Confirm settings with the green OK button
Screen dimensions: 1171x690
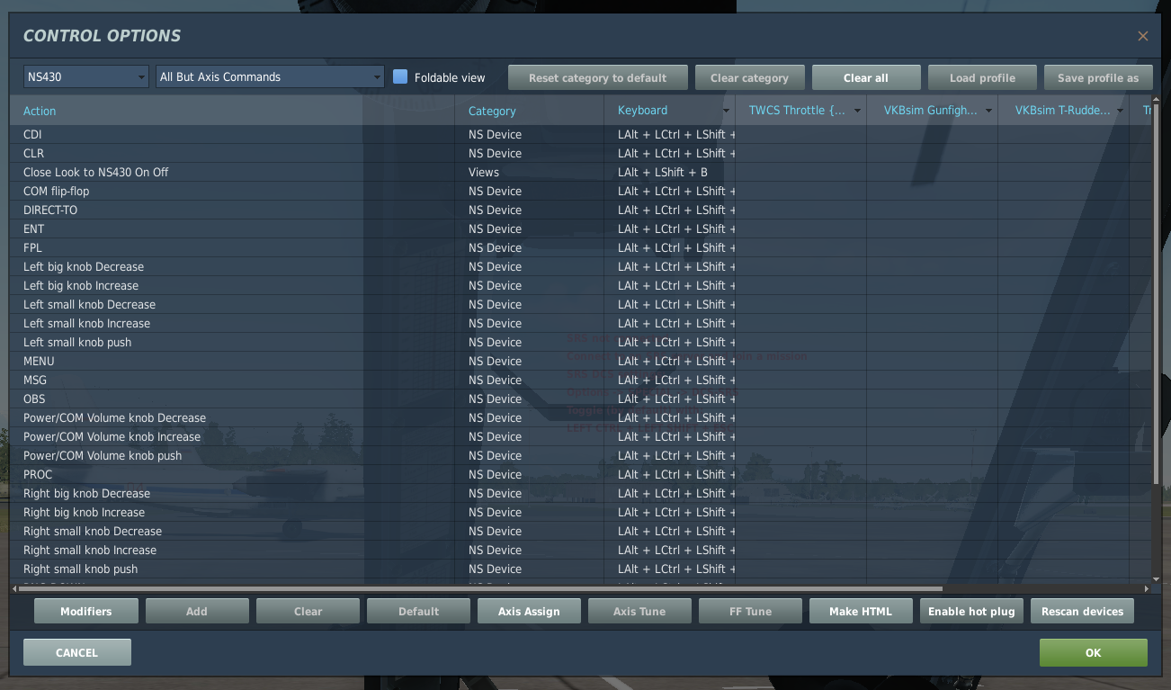[1093, 653]
